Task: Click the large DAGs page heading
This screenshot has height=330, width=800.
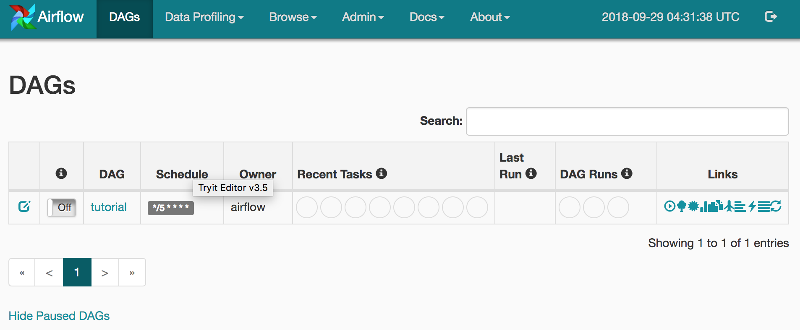Action: (42, 85)
